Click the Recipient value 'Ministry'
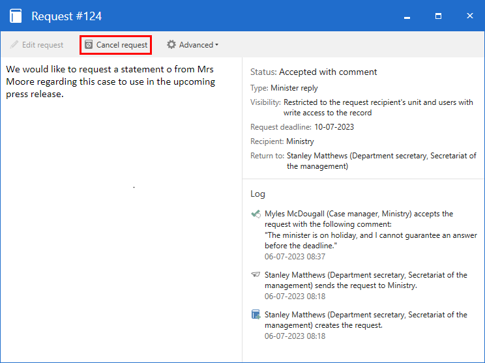The image size is (485, 363). (x=300, y=141)
